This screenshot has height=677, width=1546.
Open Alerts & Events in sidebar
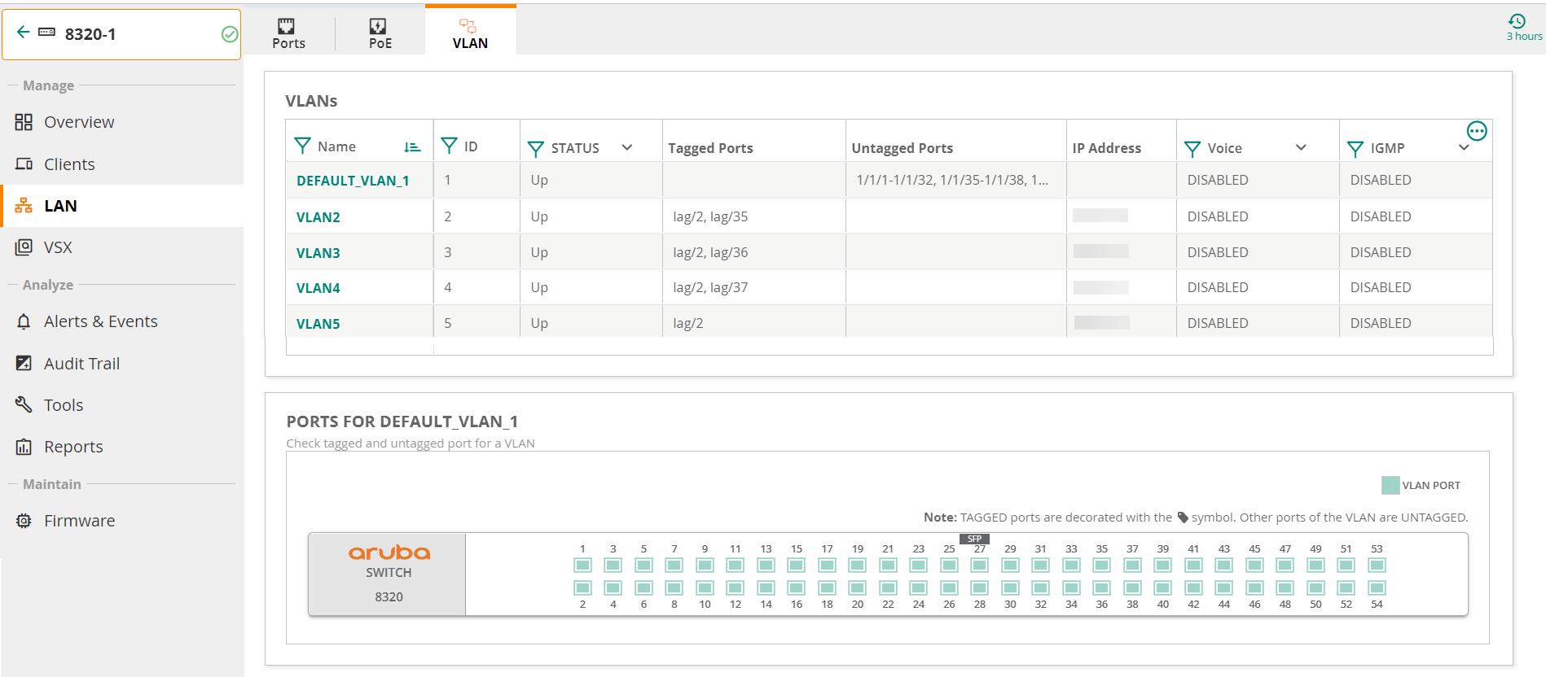(100, 321)
